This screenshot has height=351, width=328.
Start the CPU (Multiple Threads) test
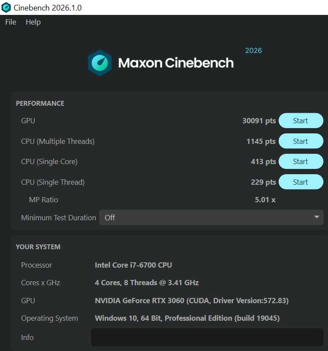(301, 141)
